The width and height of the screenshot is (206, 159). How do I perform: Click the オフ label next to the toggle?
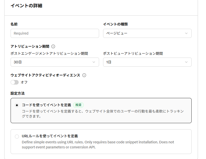(x=24, y=82)
